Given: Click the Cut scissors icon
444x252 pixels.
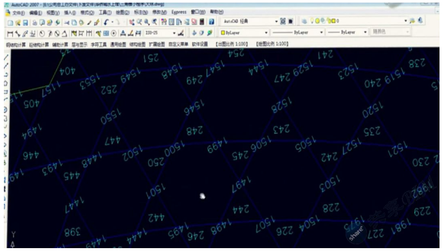Looking at the screenshot, I should [67, 23].
